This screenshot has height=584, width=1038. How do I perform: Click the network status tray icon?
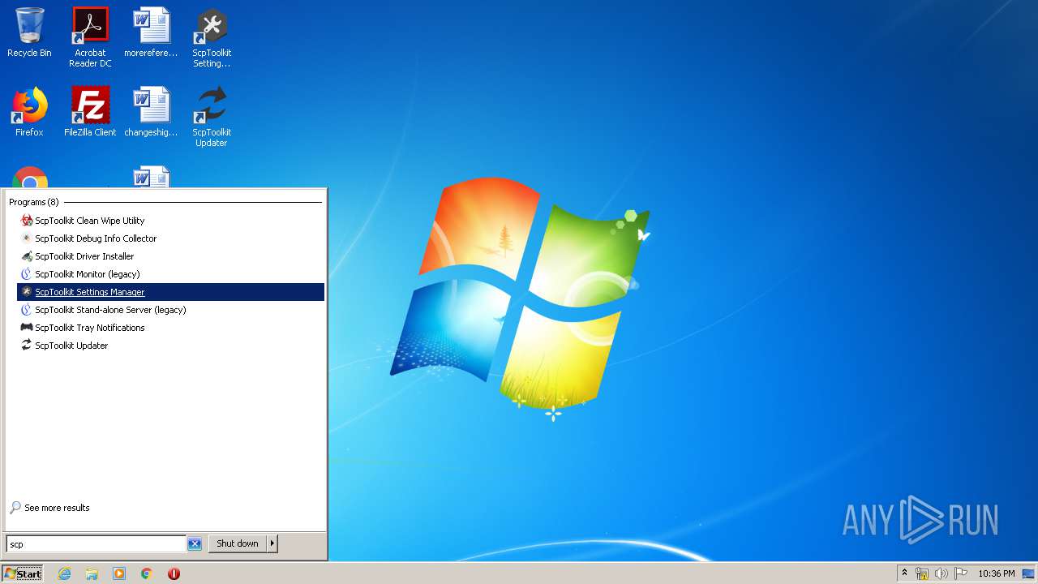click(922, 573)
